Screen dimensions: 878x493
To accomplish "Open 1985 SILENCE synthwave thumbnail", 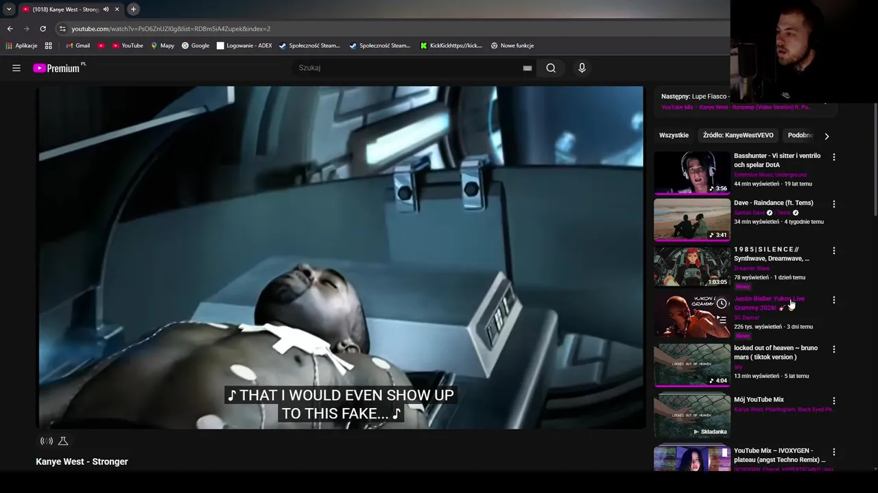I will coord(692,266).
